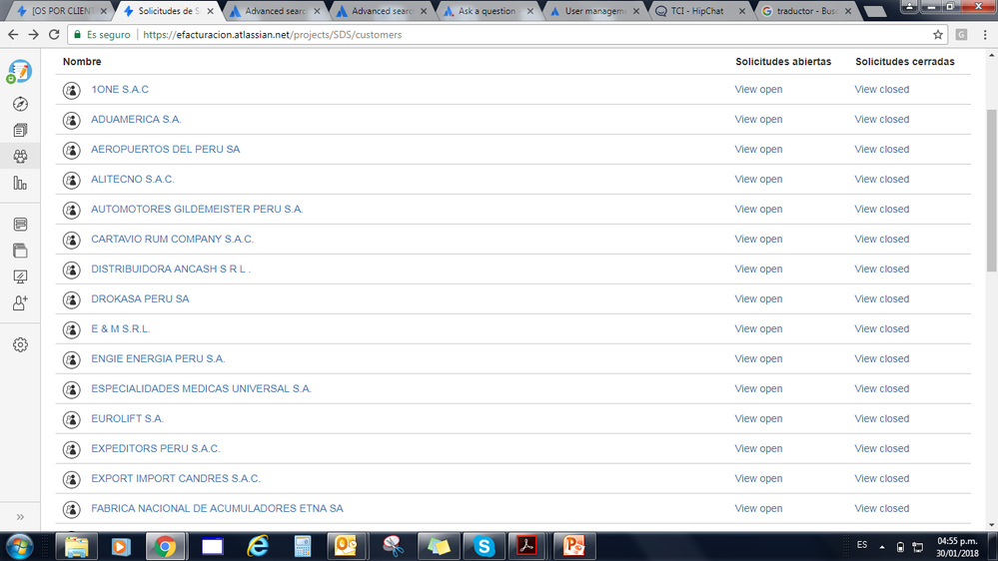View closed requests for ENGIE ENERGIA PERU

pyautogui.click(x=881, y=358)
